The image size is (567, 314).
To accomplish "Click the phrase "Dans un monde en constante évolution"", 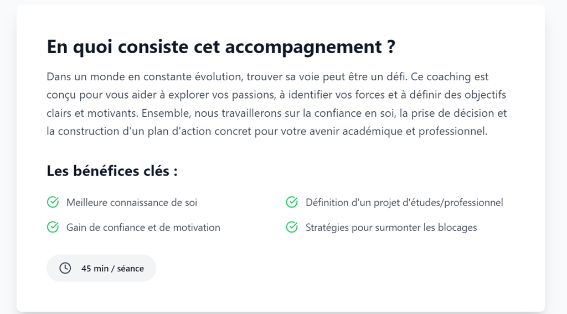I will point(143,77).
